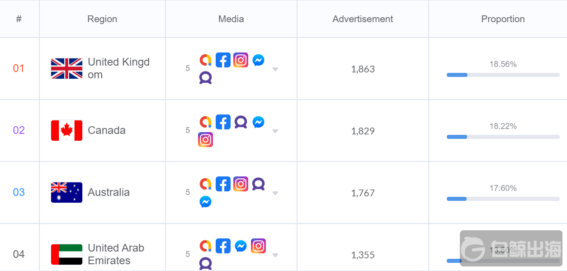
Task: Click the United Kingdom flag thumbnail
Action: pyautogui.click(x=67, y=69)
